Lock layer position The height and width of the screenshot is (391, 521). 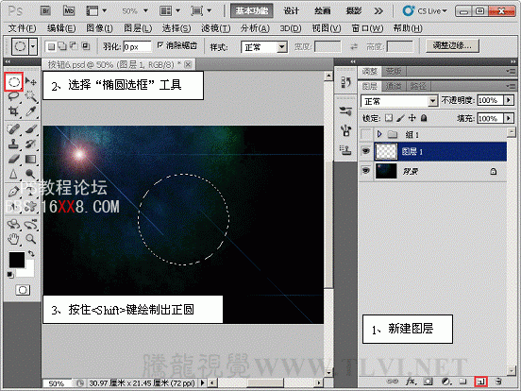(412, 118)
